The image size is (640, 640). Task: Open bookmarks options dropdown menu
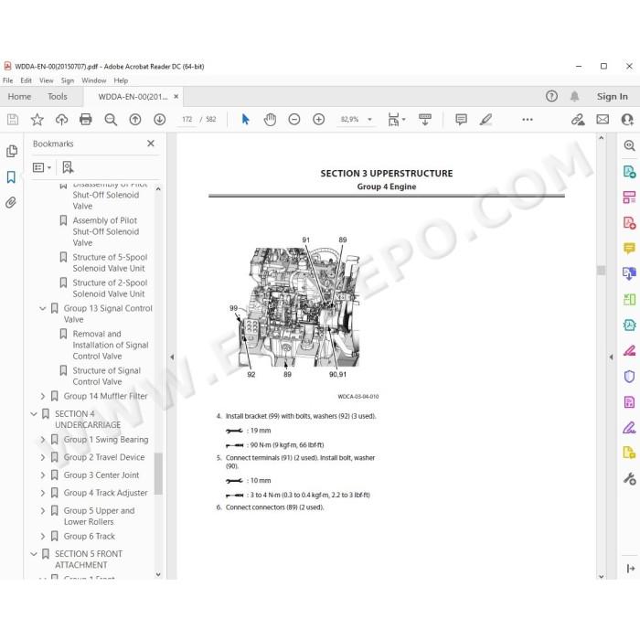[x=42, y=167]
